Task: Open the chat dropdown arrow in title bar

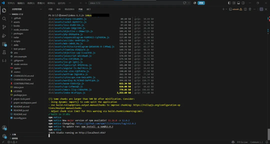Action: pos(189,3)
